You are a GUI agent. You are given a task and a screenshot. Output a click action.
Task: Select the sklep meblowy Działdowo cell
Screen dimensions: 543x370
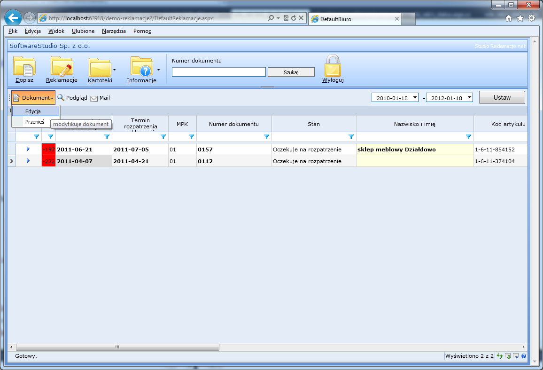pyautogui.click(x=415, y=150)
